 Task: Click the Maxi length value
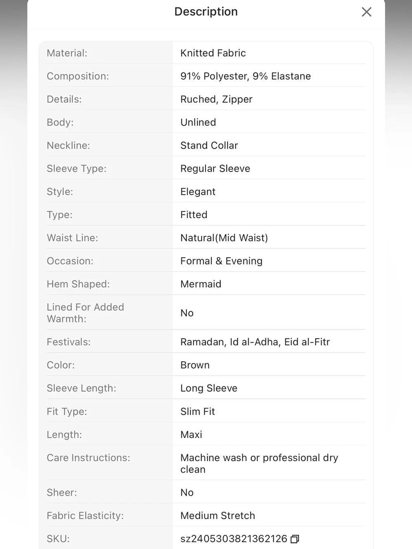tap(191, 435)
